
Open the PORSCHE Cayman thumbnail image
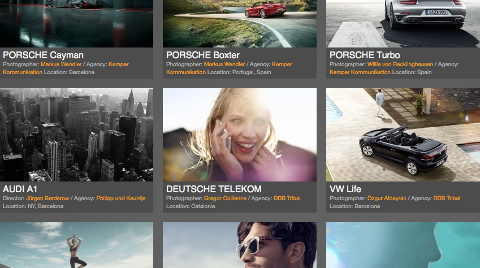click(76, 24)
